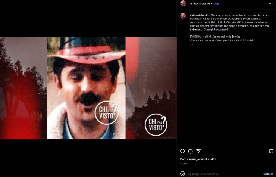View the 'altri' likes list
The height and width of the screenshot is (177, 276).
[213, 159]
